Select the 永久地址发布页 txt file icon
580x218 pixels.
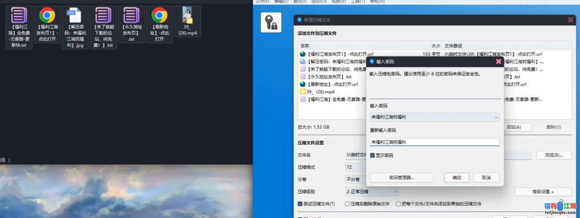131,16
